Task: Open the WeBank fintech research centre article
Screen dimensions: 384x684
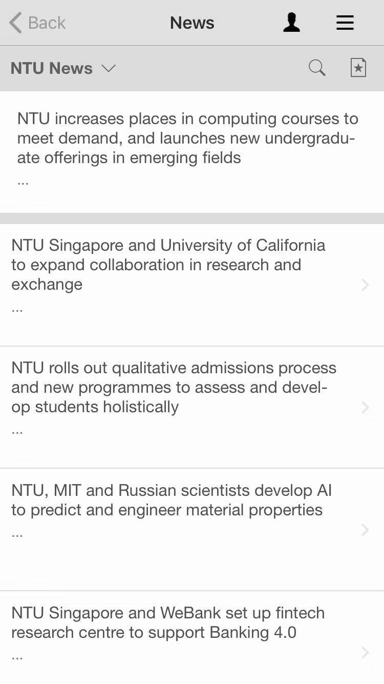Action: [168, 622]
